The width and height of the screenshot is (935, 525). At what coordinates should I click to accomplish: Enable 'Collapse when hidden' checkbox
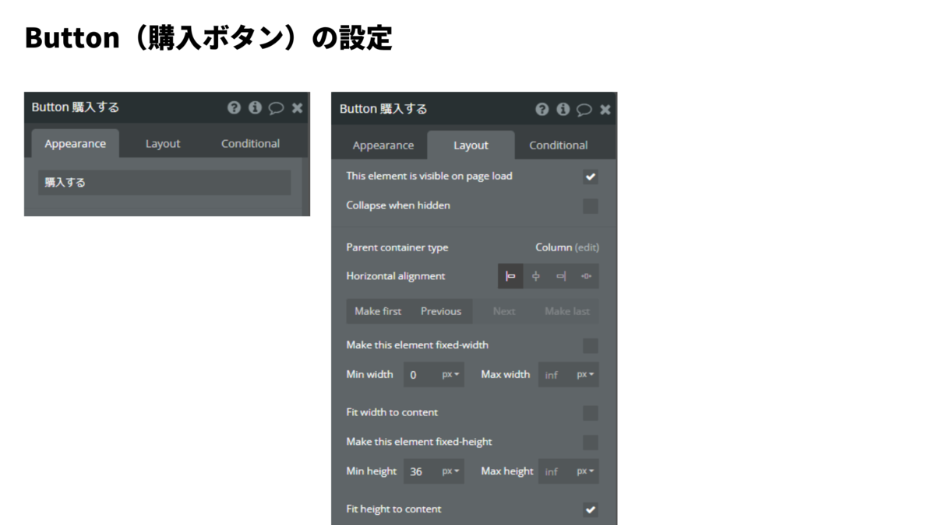tap(591, 206)
